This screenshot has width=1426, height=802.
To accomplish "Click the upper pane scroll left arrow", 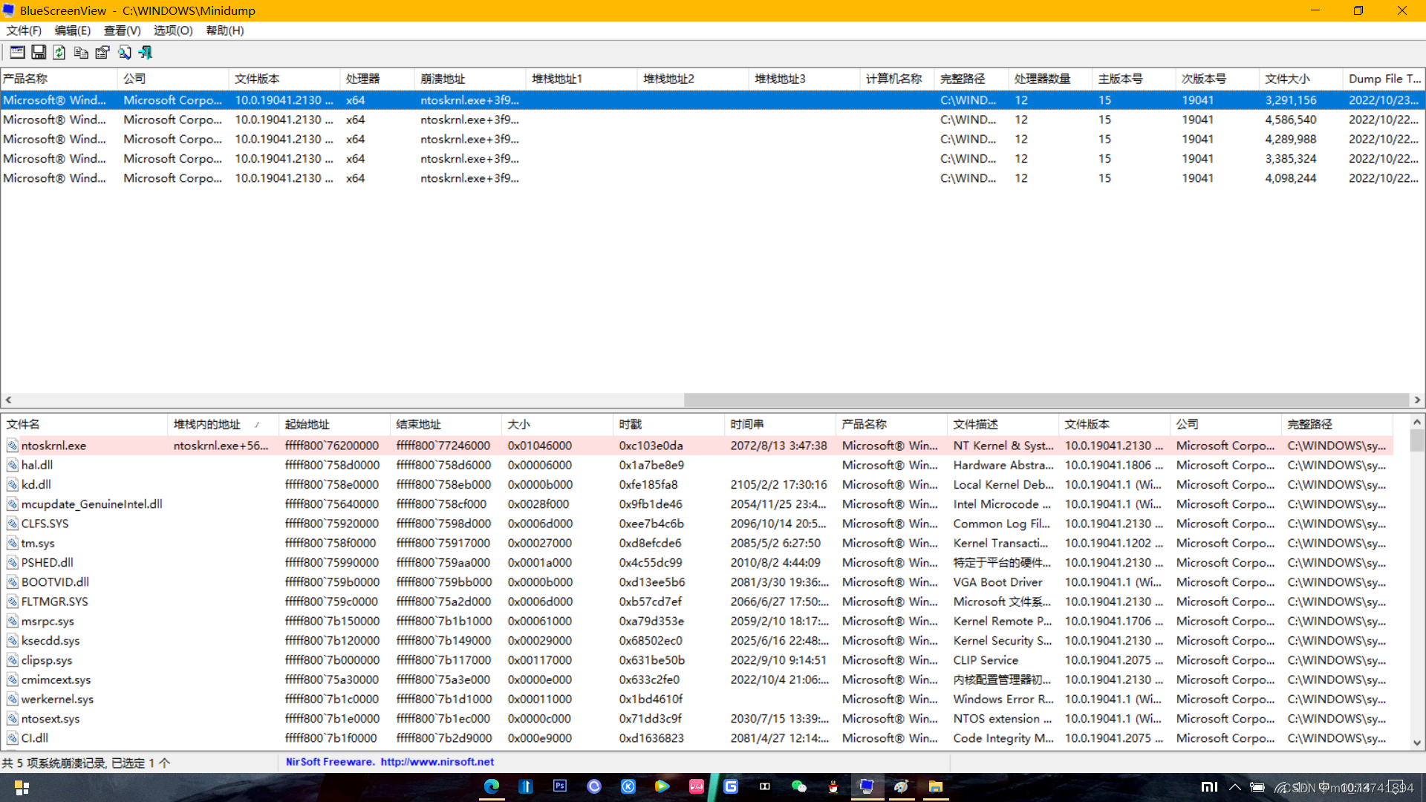I will (x=8, y=400).
